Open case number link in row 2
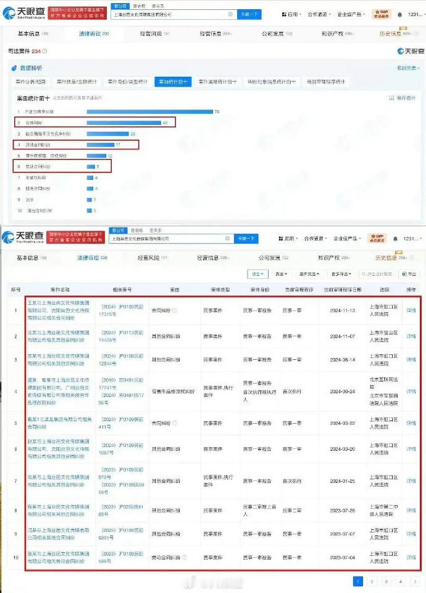Screen dimensions: 426x593 tap(122, 336)
